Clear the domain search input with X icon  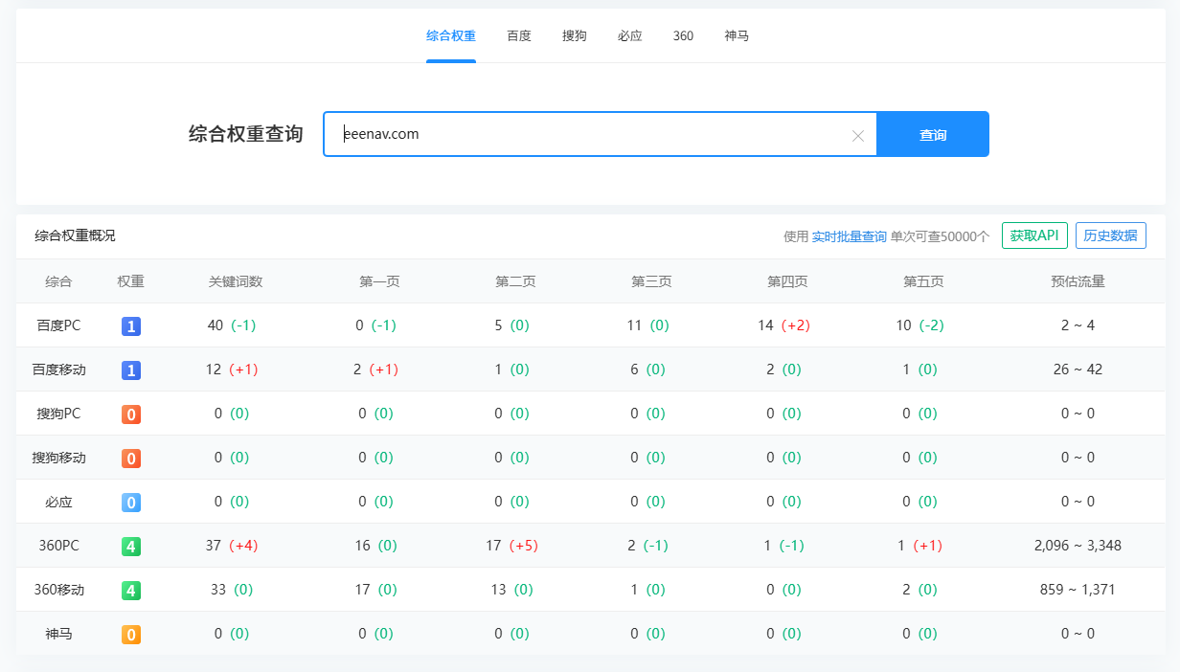[857, 136]
